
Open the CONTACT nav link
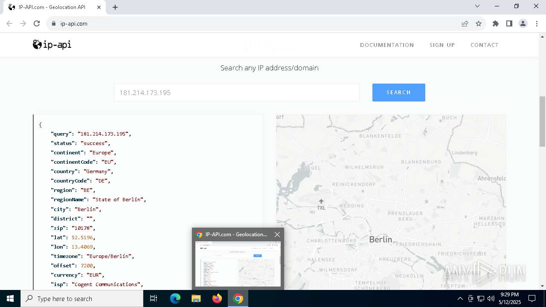(485, 45)
